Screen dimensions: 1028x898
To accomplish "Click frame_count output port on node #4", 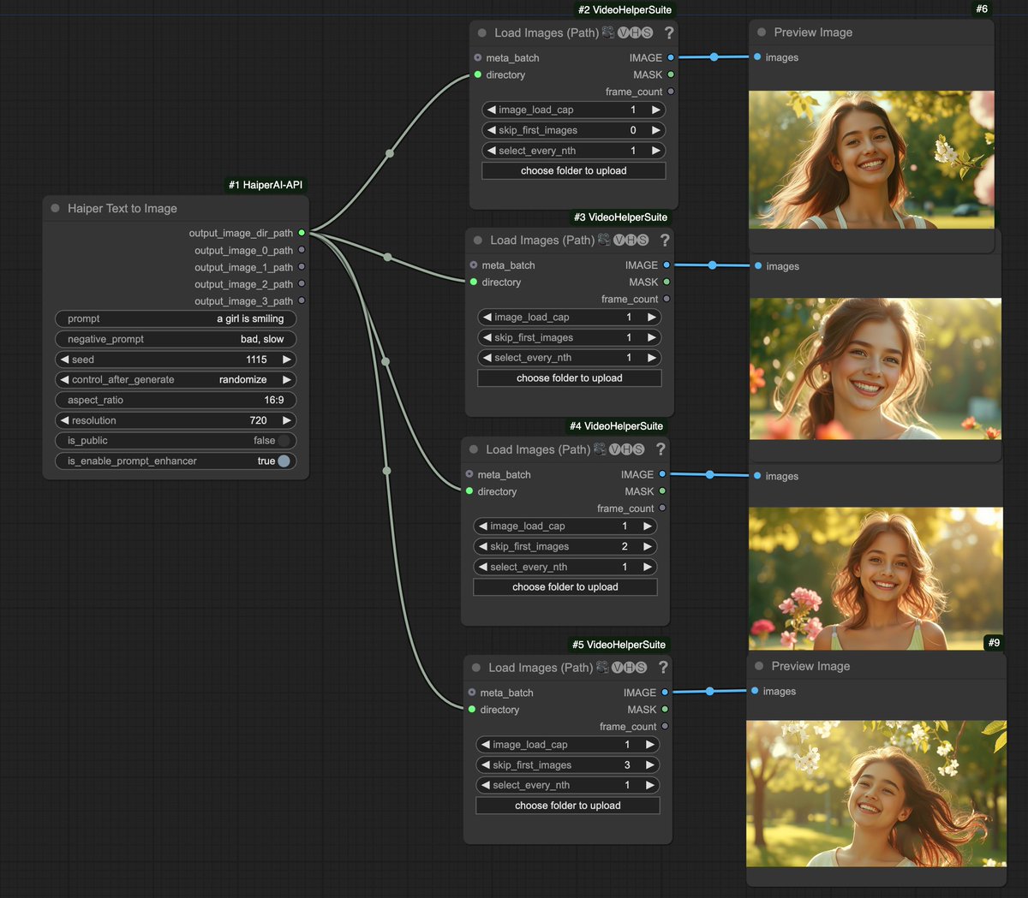I will tap(662, 508).
